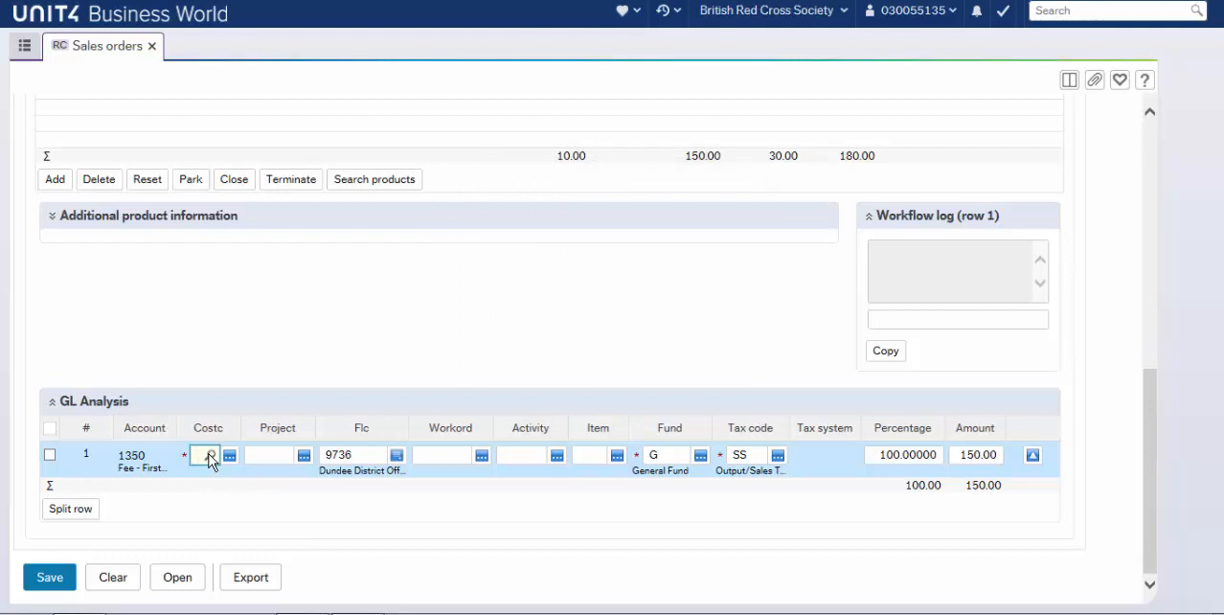Click the Add button

click(56, 179)
